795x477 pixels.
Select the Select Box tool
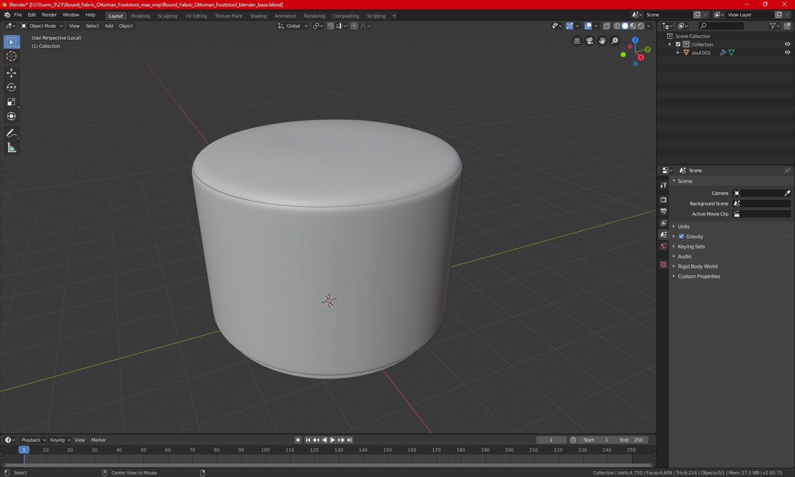coord(11,42)
